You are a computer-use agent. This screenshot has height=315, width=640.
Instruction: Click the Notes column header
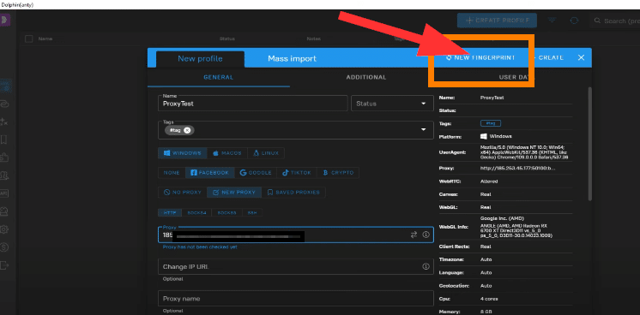314,39
